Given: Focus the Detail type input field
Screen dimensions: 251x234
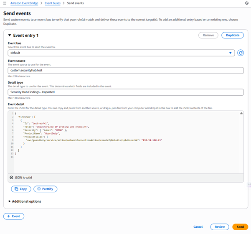Looking at the screenshot, I should click(126, 92).
